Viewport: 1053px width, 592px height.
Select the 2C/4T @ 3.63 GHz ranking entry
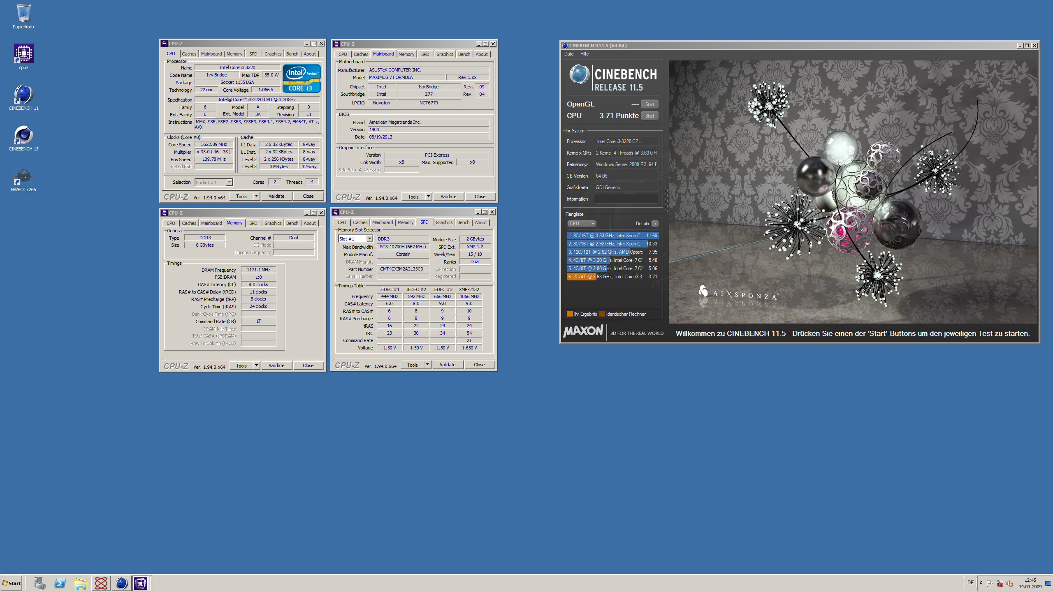[x=613, y=277]
